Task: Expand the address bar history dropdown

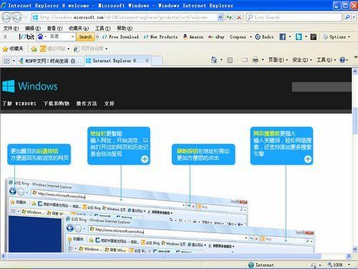Action: pos(221,17)
